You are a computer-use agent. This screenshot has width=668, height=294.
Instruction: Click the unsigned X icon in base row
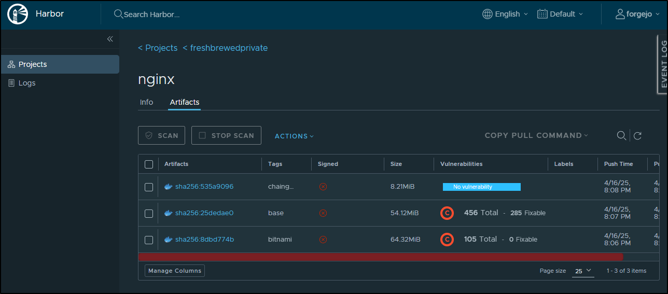tap(323, 213)
